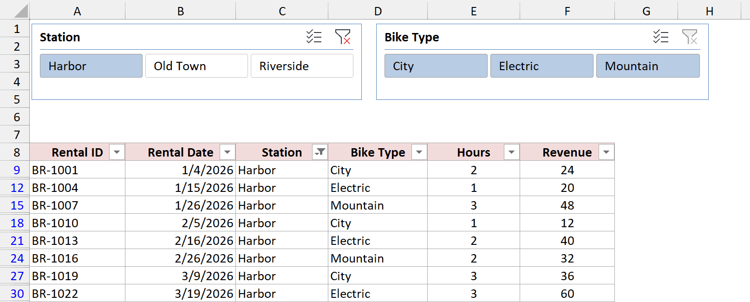750x302 pixels.
Task: Click cell BR-1022
Action: [x=78, y=293]
